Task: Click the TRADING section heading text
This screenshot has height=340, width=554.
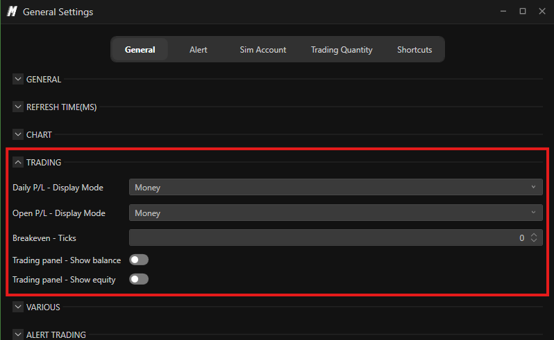Action: pos(44,163)
